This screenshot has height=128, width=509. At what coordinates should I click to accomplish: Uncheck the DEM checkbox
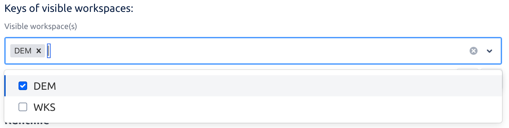click(x=23, y=86)
